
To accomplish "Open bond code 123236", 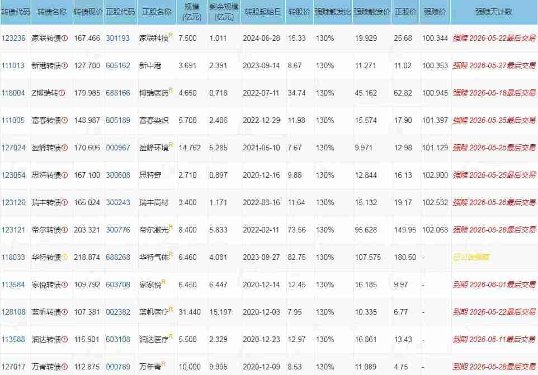I will pos(13,39).
